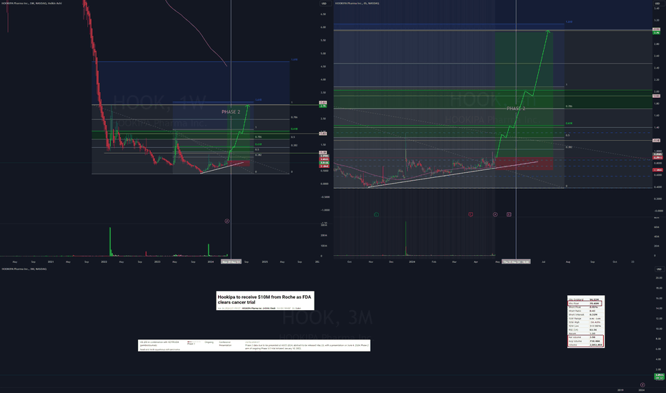Select the green 0.618 Fibonacci label on the daily chart

coord(569,123)
